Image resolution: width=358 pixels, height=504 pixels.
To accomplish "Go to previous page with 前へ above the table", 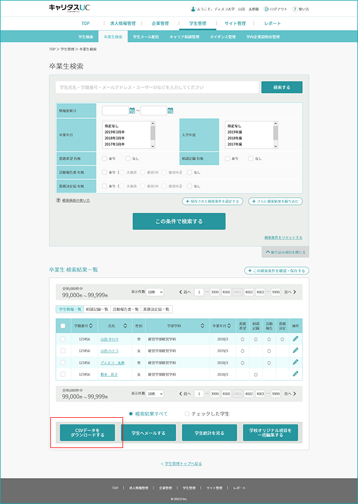I will pos(185,292).
